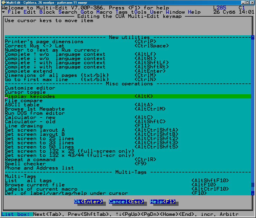
Task: Select "Set screen to 50 lines"
Action: (128, 147)
